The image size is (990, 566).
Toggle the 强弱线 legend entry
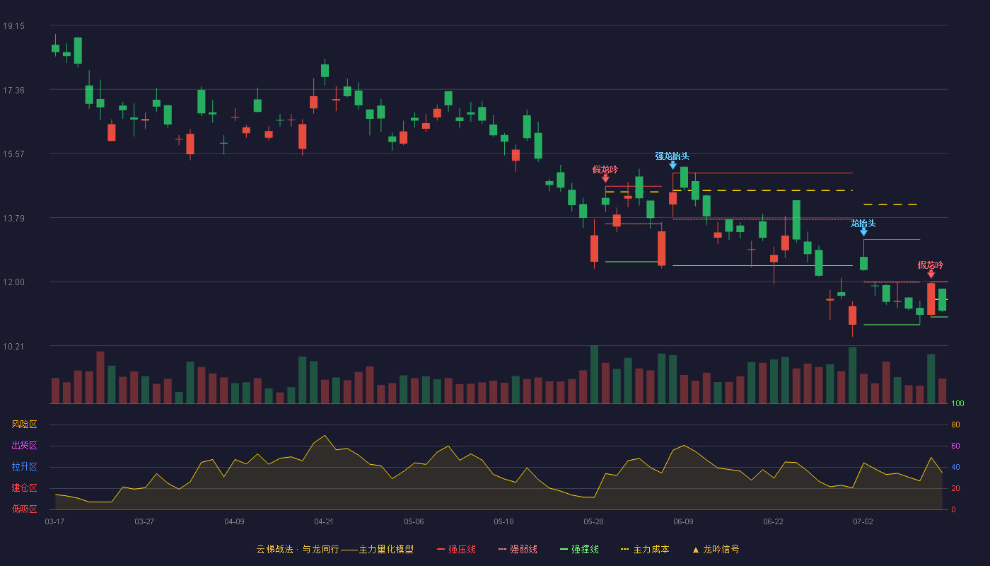pyautogui.click(x=518, y=549)
